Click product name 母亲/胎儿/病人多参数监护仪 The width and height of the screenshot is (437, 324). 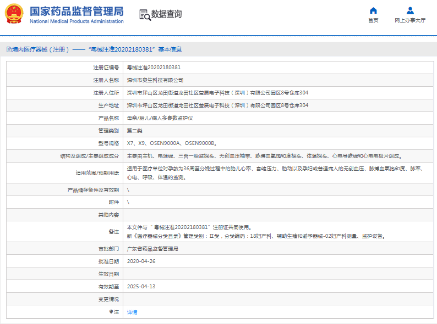pyautogui.click(x=160, y=118)
